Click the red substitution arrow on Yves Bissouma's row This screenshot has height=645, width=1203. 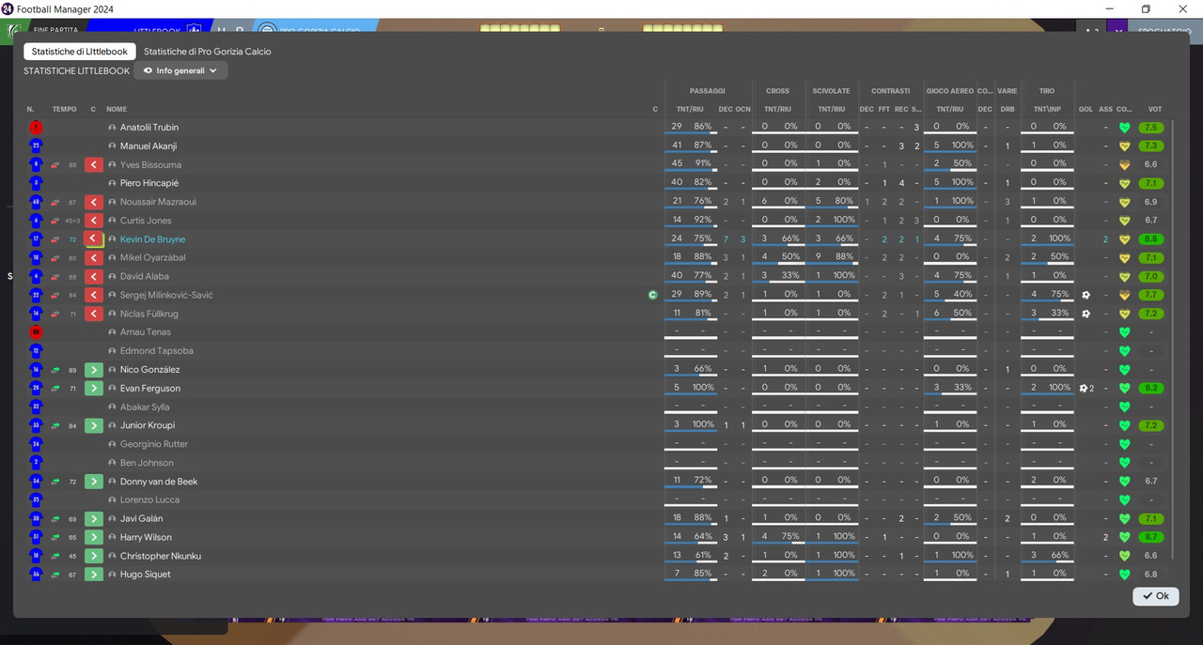pyautogui.click(x=93, y=165)
